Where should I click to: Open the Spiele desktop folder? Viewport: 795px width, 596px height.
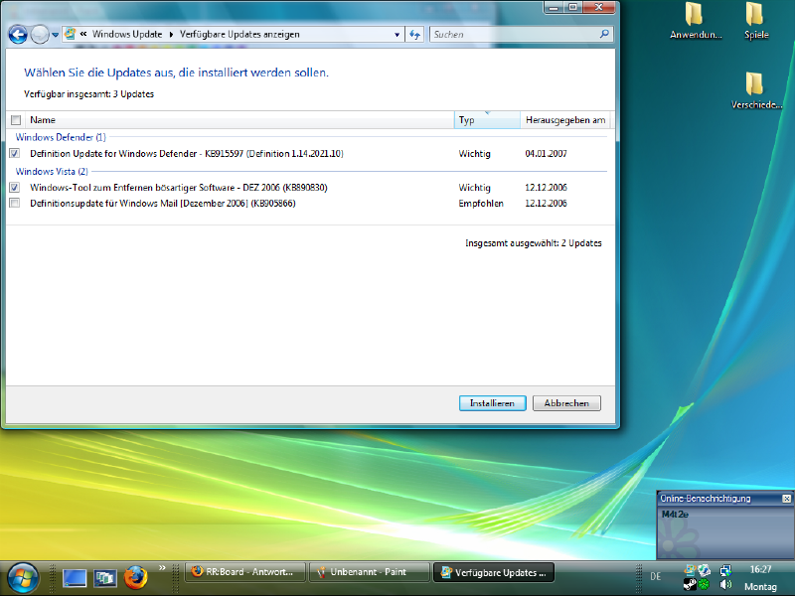click(x=755, y=20)
